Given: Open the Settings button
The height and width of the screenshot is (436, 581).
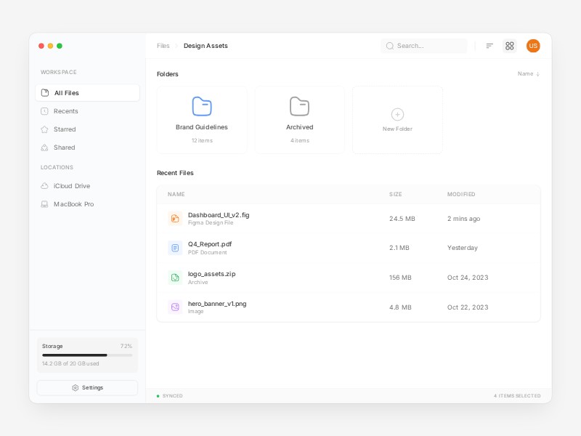Looking at the screenshot, I should click(x=87, y=388).
